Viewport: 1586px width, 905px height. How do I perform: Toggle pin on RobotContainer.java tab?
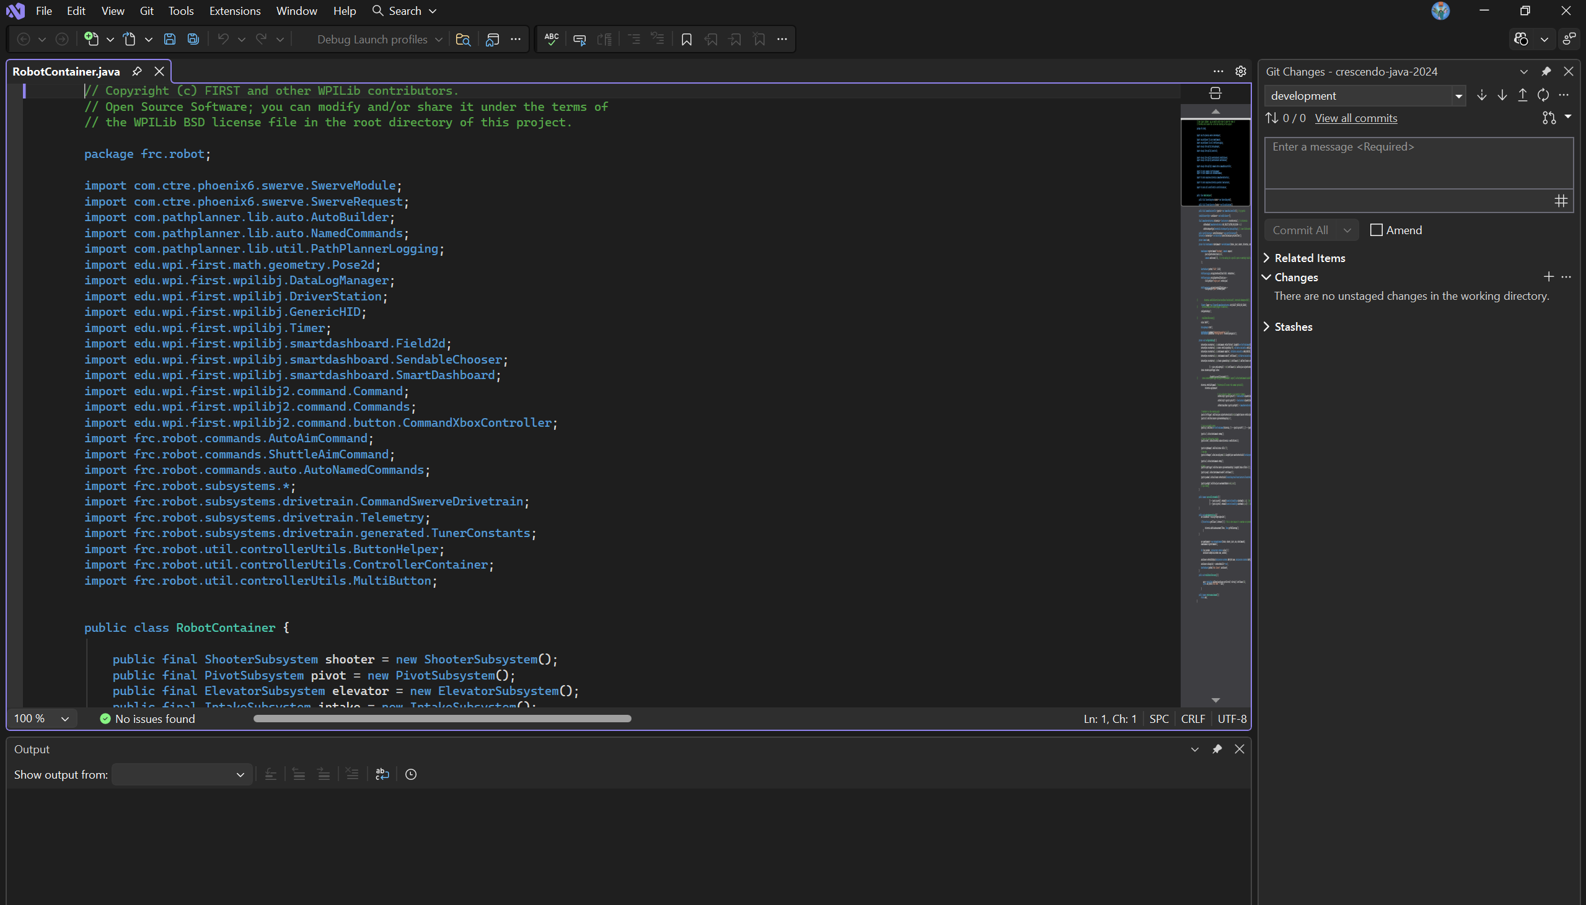[x=137, y=71]
